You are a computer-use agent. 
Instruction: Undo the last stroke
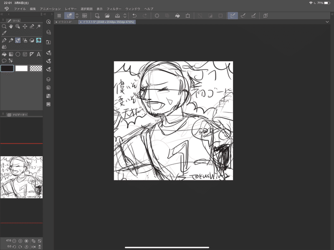point(134,15)
